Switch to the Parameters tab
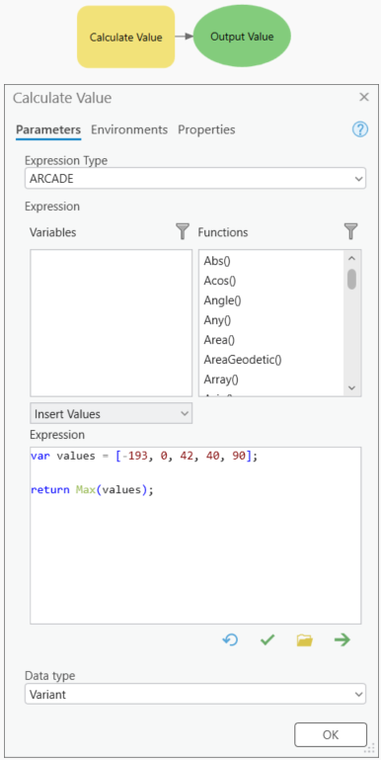This screenshot has height=760, width=381. pos(48,129)
